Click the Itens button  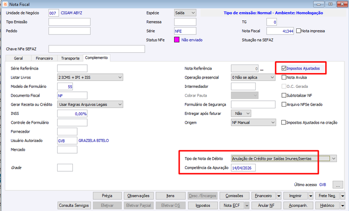click(x=171, y=196)
